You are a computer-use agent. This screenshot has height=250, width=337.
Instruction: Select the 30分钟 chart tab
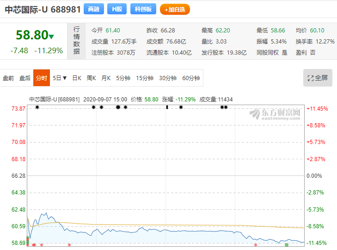(168, 78)
